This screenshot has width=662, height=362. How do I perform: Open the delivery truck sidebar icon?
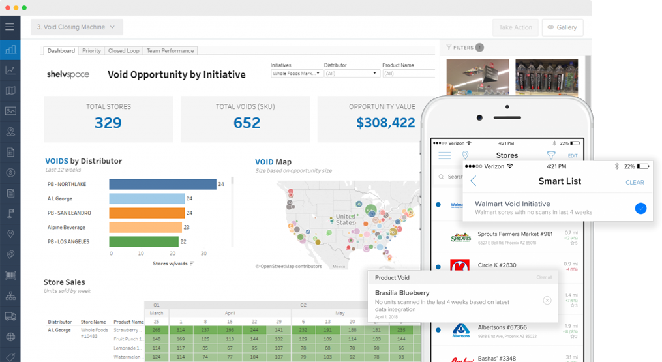coord(10,316)
